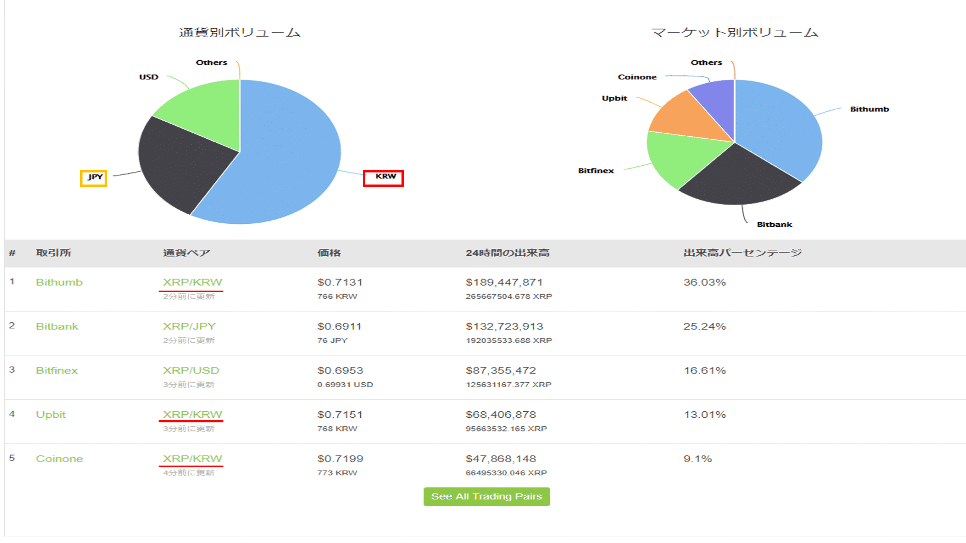
Task: Click the 773 KRW local price
Action: [337, 473]
